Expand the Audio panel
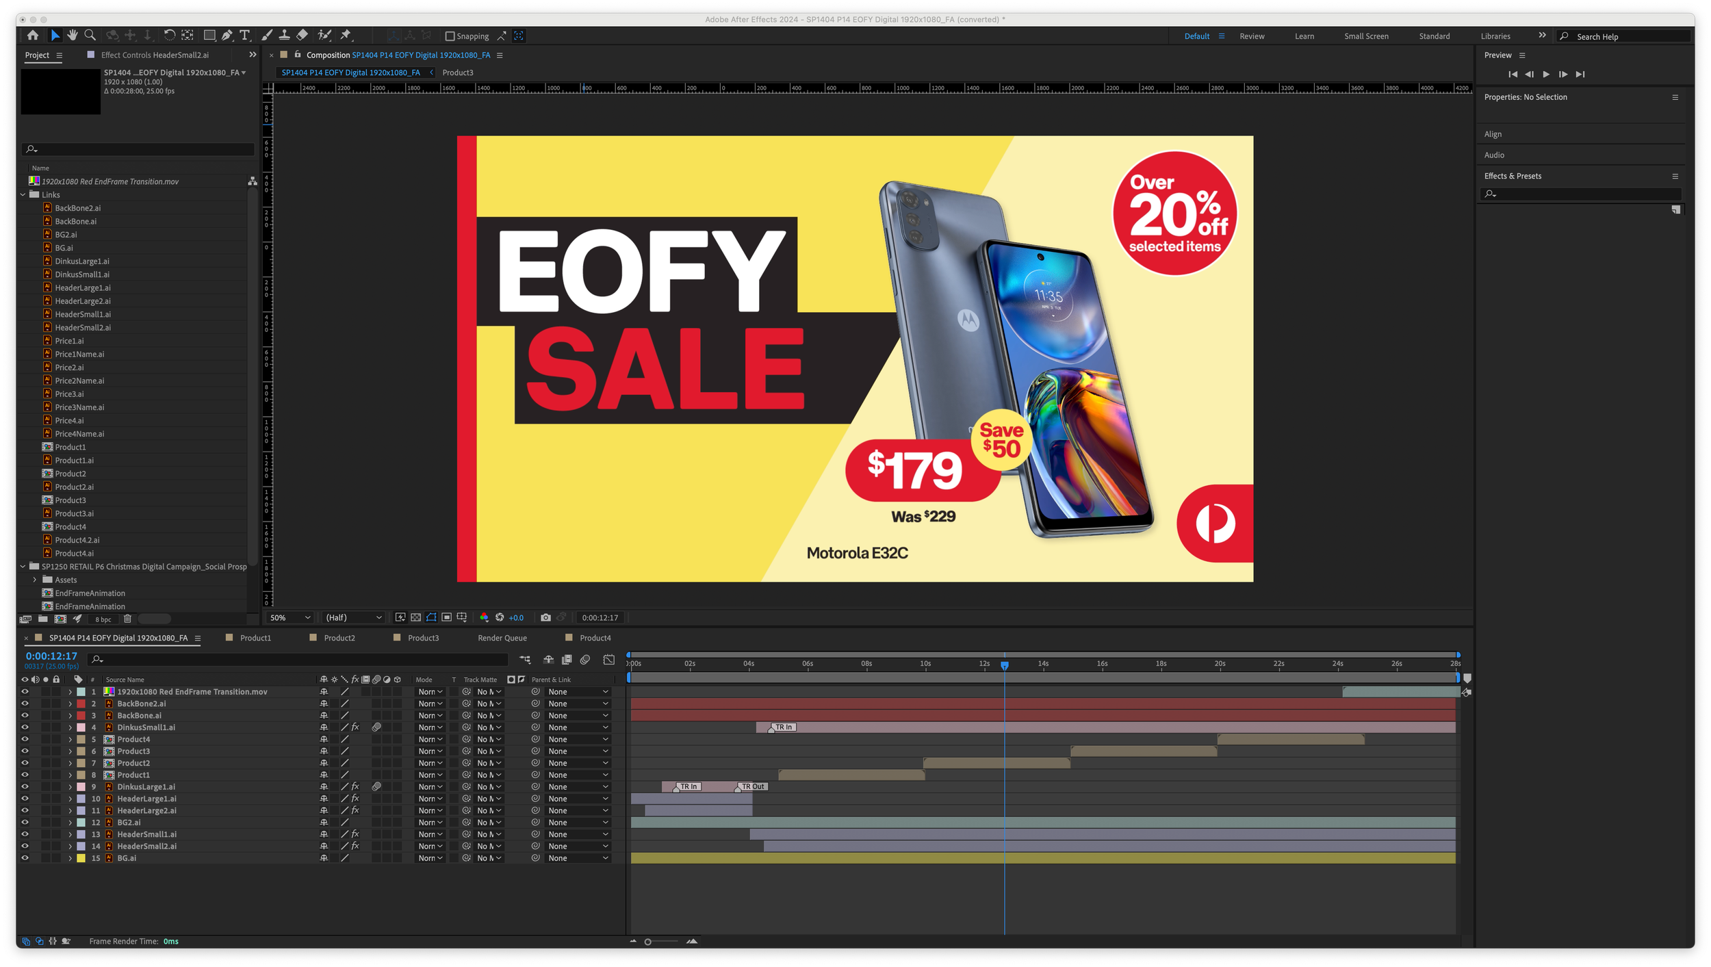 1494,155
